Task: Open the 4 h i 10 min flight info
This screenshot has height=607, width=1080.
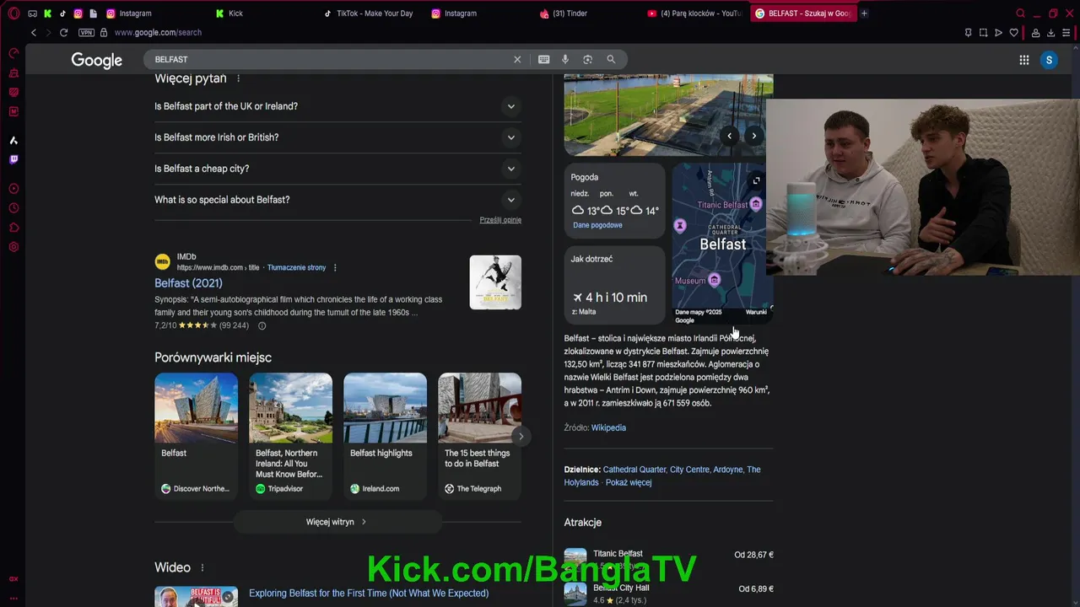Action: pyautogui.click(x=614, y=286)
